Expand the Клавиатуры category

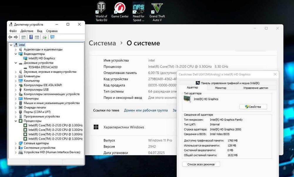click(16, 76)
